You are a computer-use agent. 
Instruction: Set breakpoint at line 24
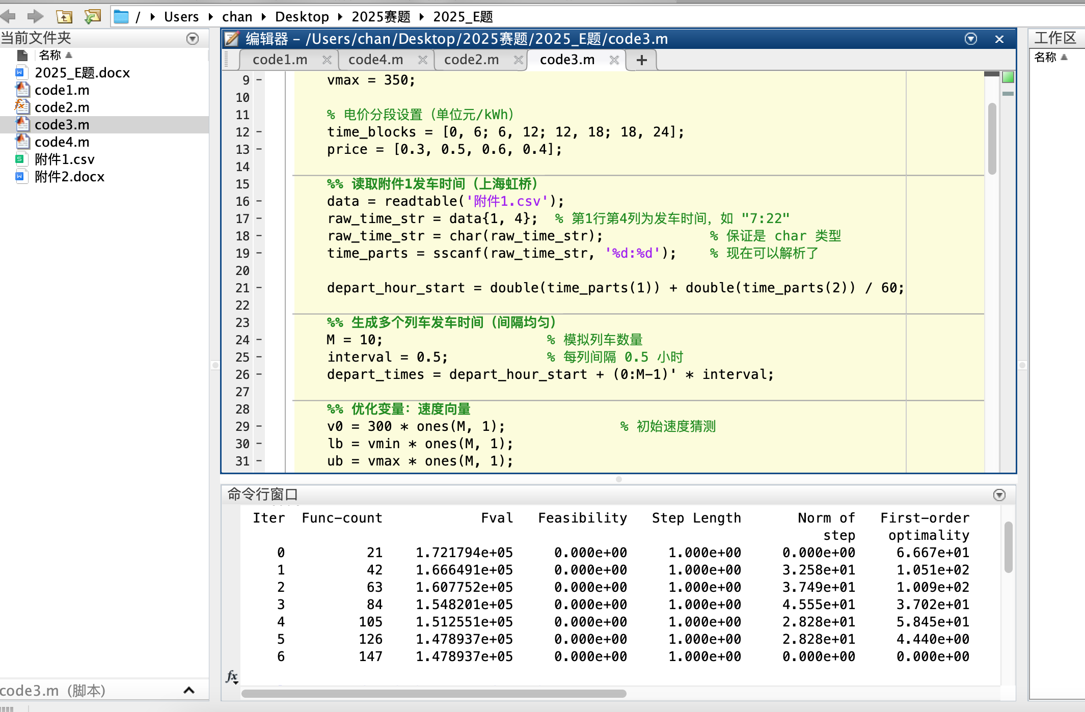coord(259,340)
